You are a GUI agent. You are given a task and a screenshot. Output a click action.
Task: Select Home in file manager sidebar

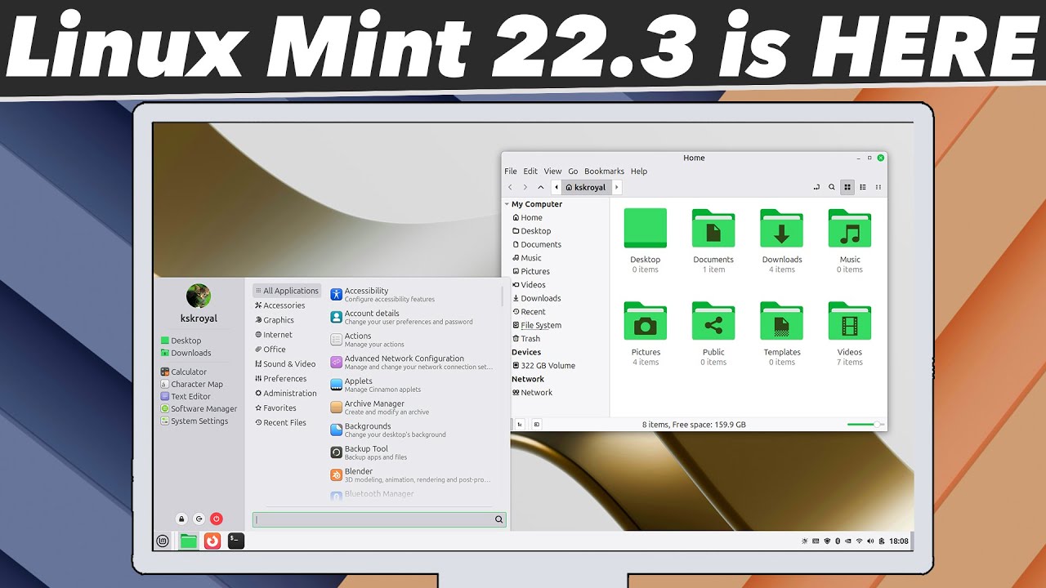pyautogui.click(x=527, y=217)
